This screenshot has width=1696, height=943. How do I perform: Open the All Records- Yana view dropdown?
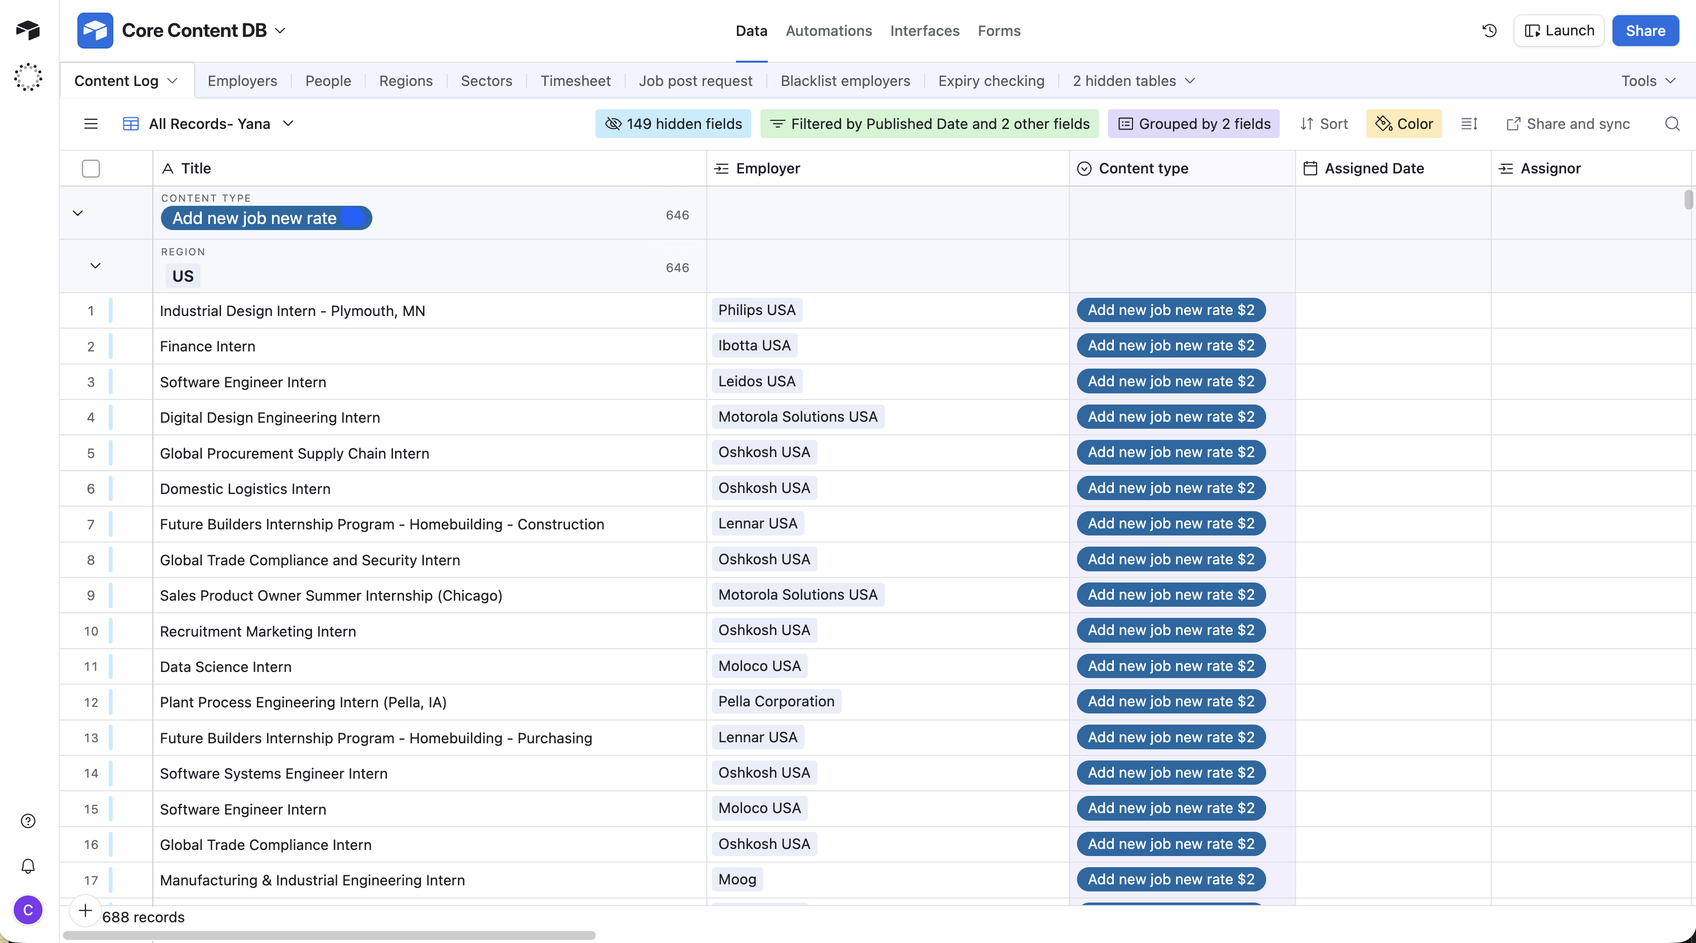point(288,124)
